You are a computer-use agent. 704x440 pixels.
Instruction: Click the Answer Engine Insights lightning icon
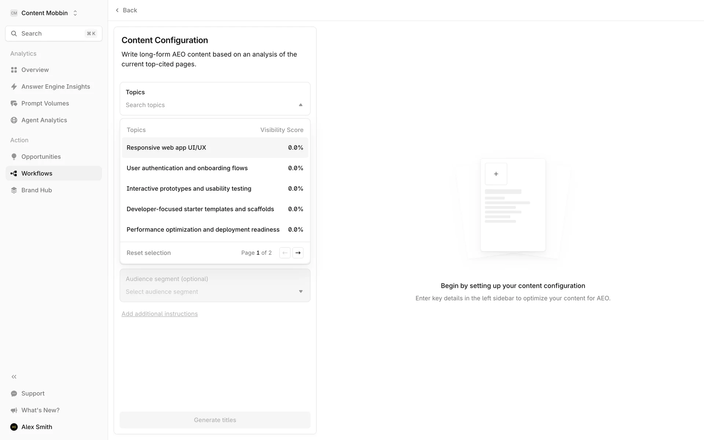click(14, 87)
